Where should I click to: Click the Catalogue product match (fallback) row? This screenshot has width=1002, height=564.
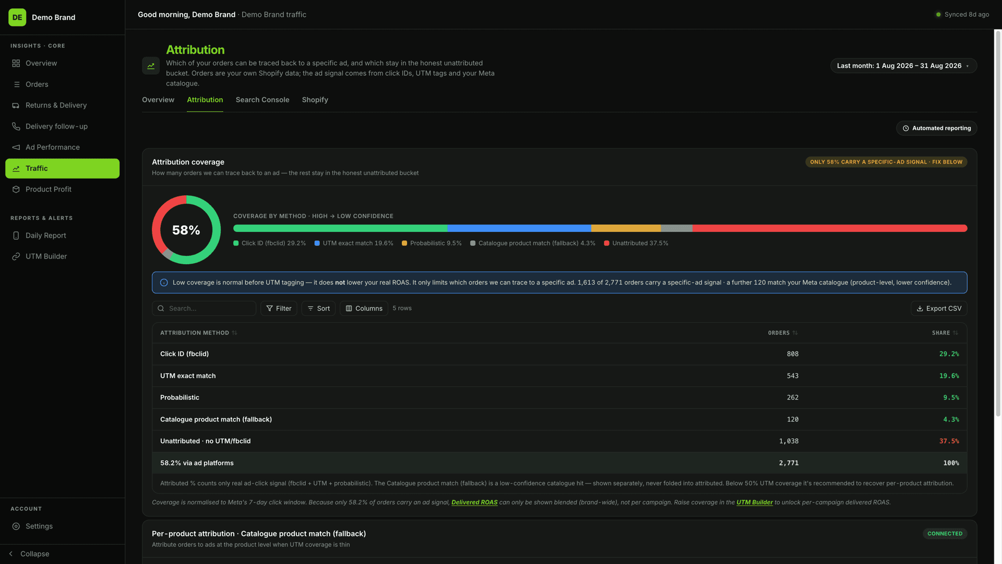coord(559,419)
